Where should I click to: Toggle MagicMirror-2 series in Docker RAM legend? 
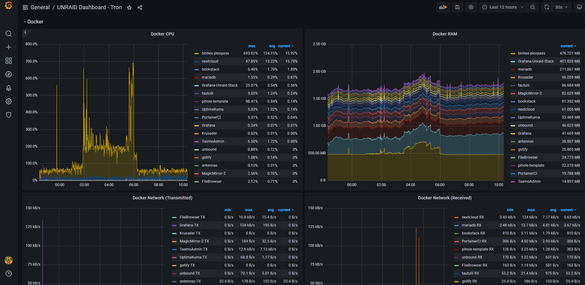pos(530,93)
